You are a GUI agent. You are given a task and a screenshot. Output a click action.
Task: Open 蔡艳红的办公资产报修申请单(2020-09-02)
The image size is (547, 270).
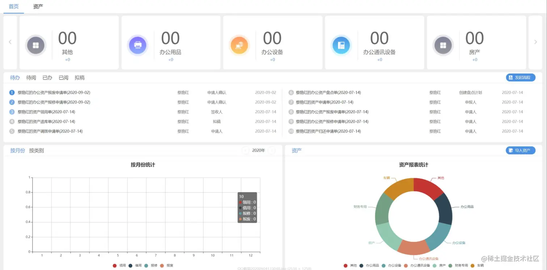(x=54, y=103)
